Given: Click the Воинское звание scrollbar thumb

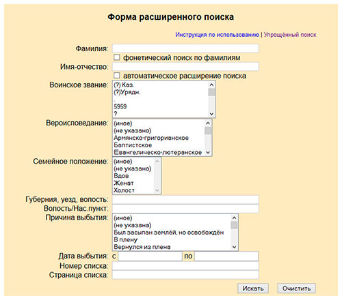Looking at the screenshot, I should pos(211,92).
